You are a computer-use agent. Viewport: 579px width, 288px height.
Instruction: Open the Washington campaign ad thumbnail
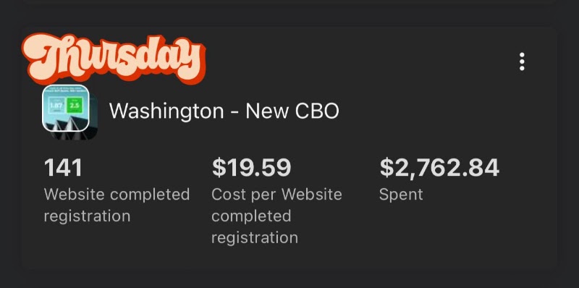tap(66, 109)
